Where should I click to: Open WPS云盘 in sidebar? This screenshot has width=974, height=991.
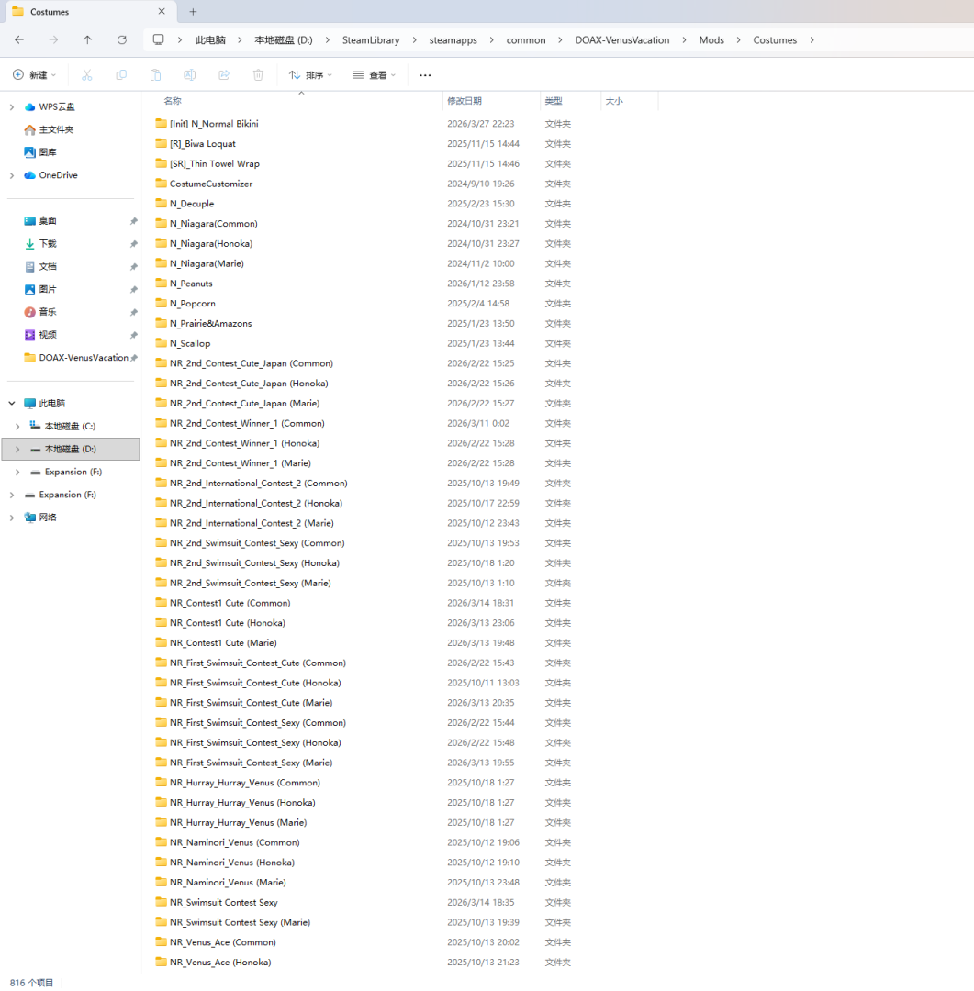pyautogui.click(x=56, y=106)
